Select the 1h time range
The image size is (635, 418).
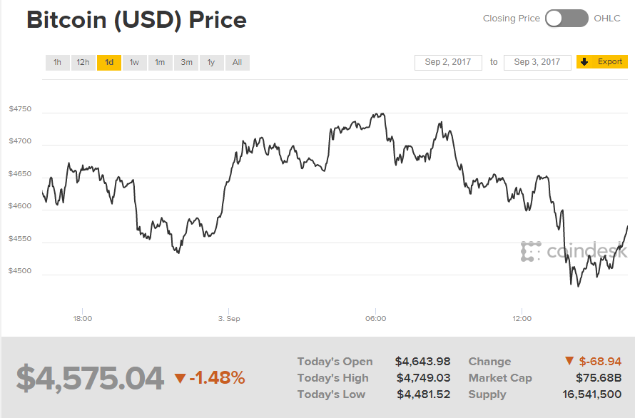click(x=57, y=63)
